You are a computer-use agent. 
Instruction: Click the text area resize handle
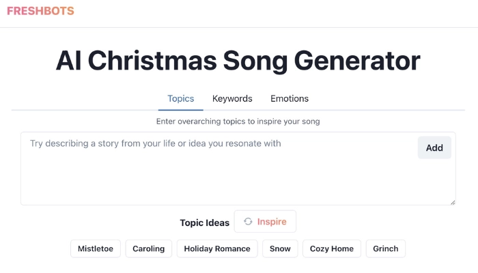452,201
